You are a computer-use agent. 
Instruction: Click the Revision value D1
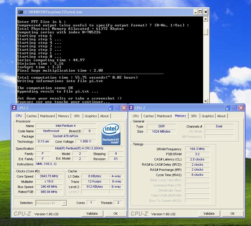pos(116,159)
